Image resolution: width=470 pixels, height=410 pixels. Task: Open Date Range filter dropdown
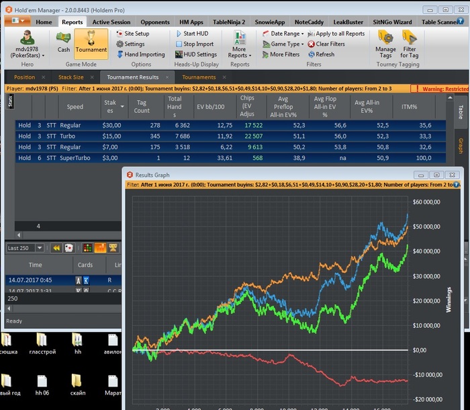(283, 34)
